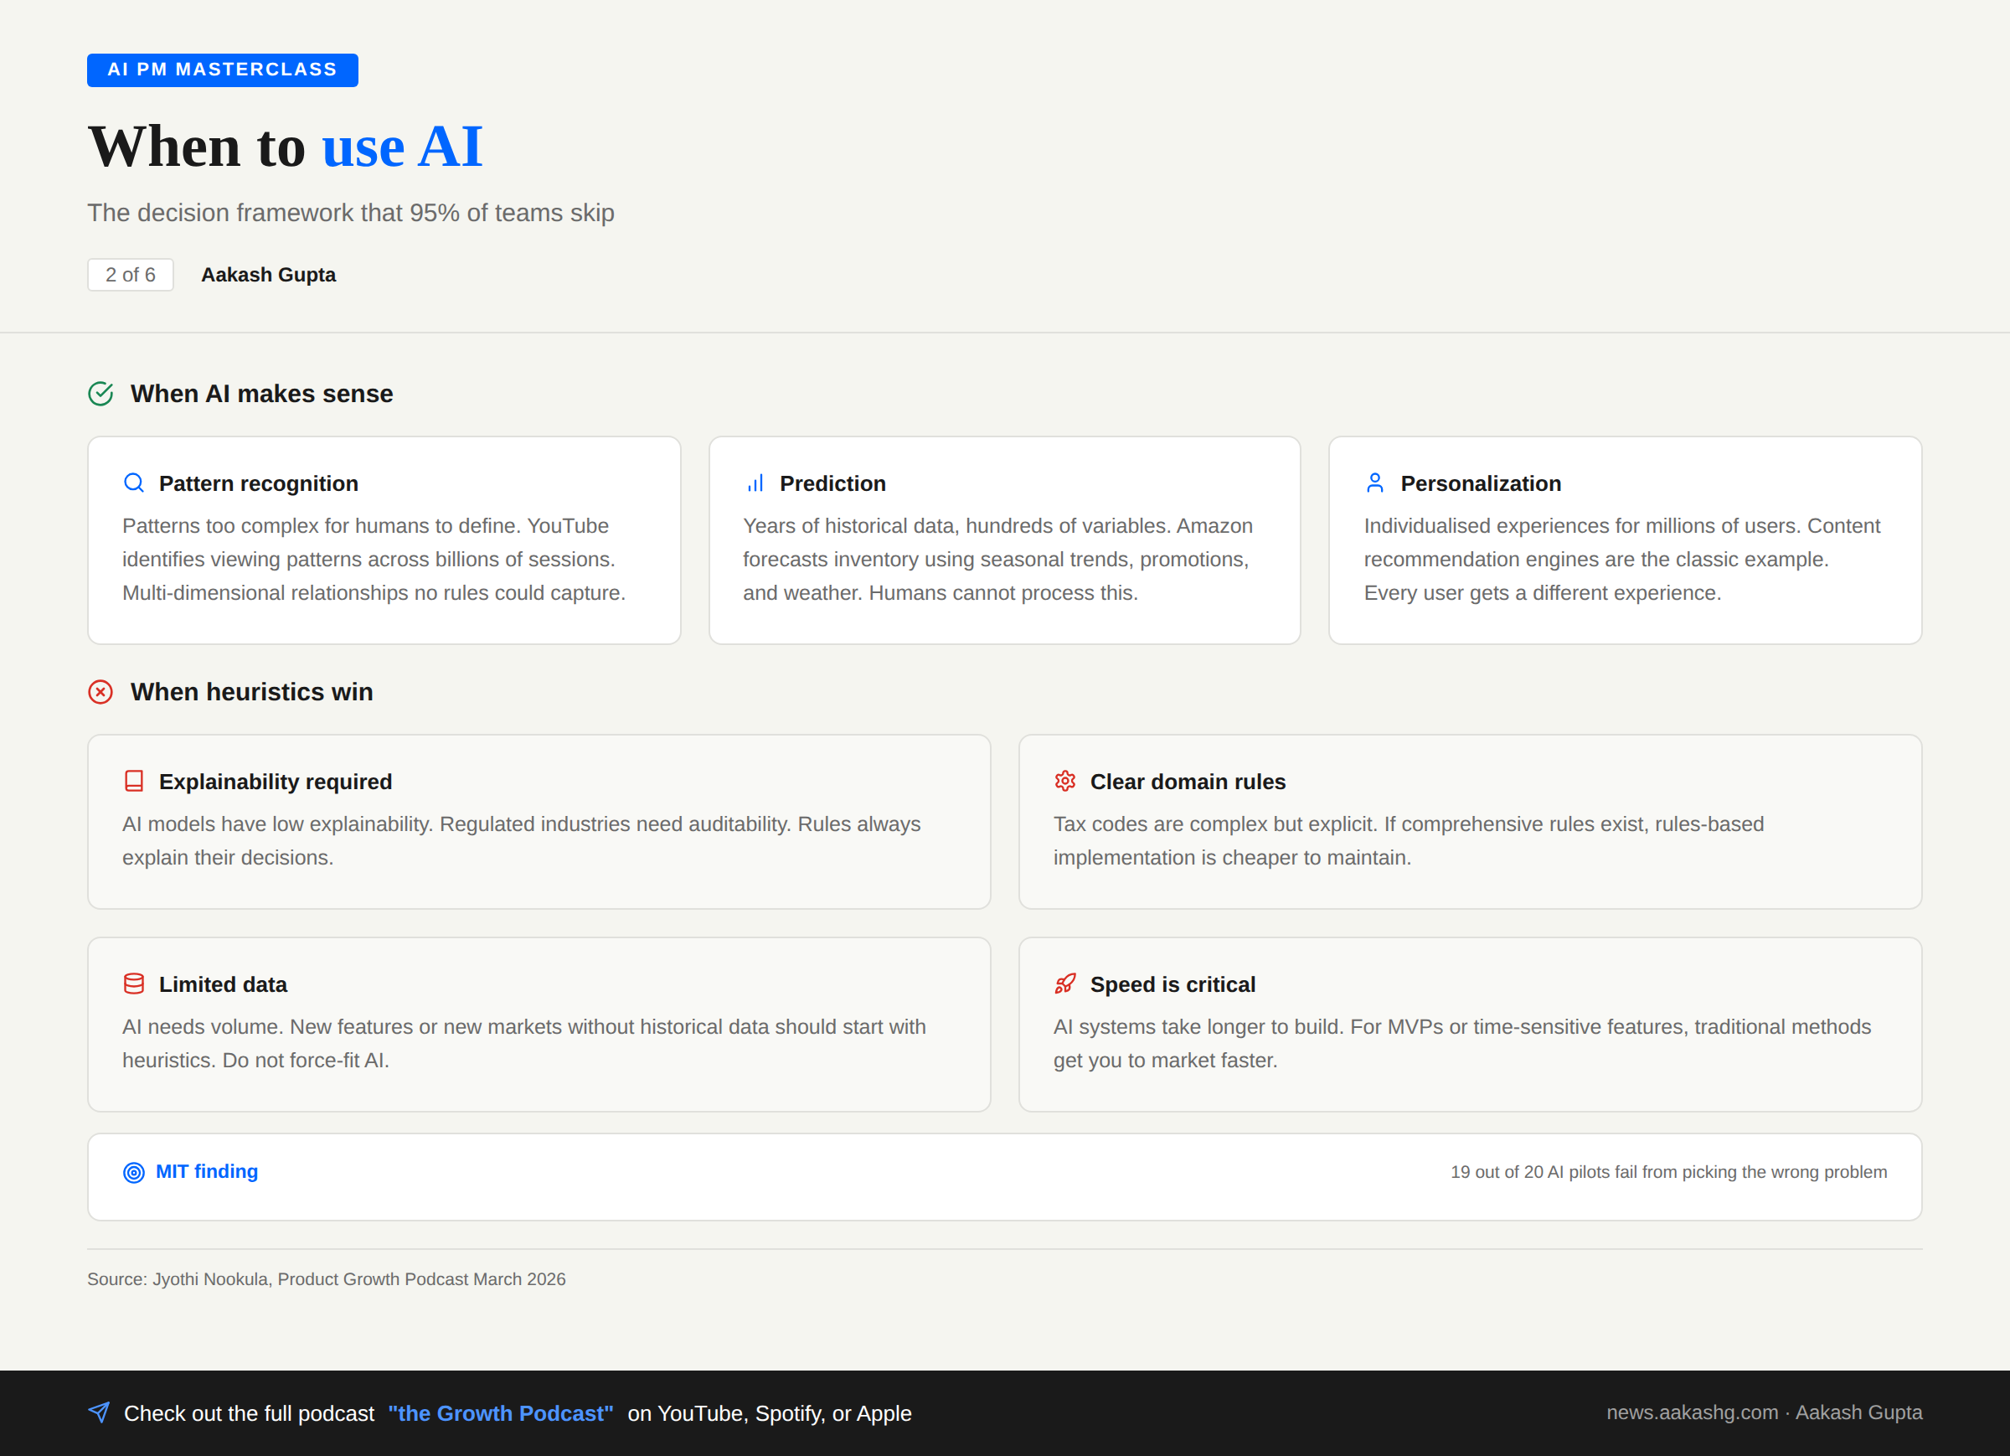The width and height of the screenshot is (2010, 1456).
Task: Click the magnifier icon beside Pattern recognition
Action: click(134, 483)
